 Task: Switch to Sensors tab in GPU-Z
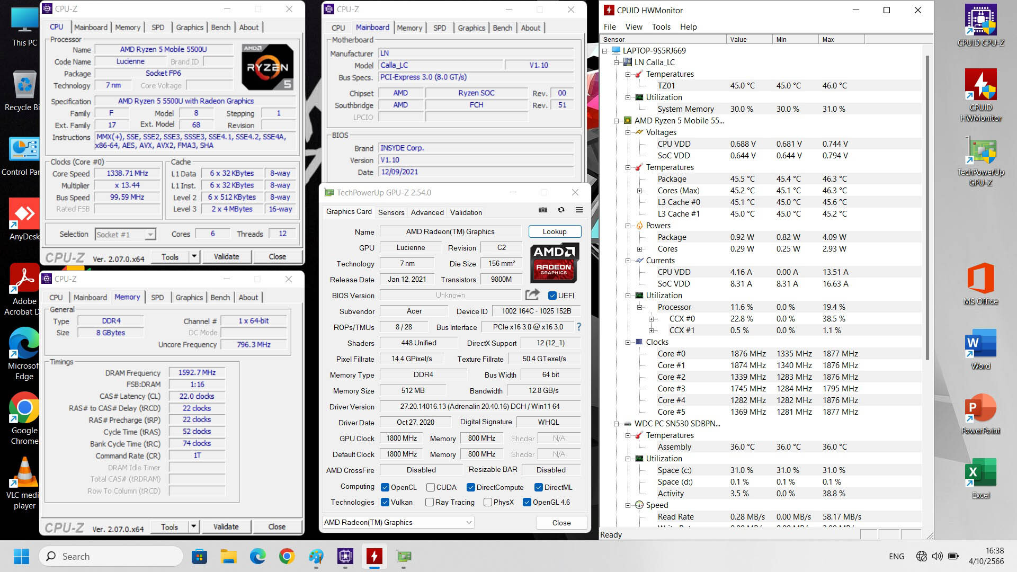click(391, 212)
